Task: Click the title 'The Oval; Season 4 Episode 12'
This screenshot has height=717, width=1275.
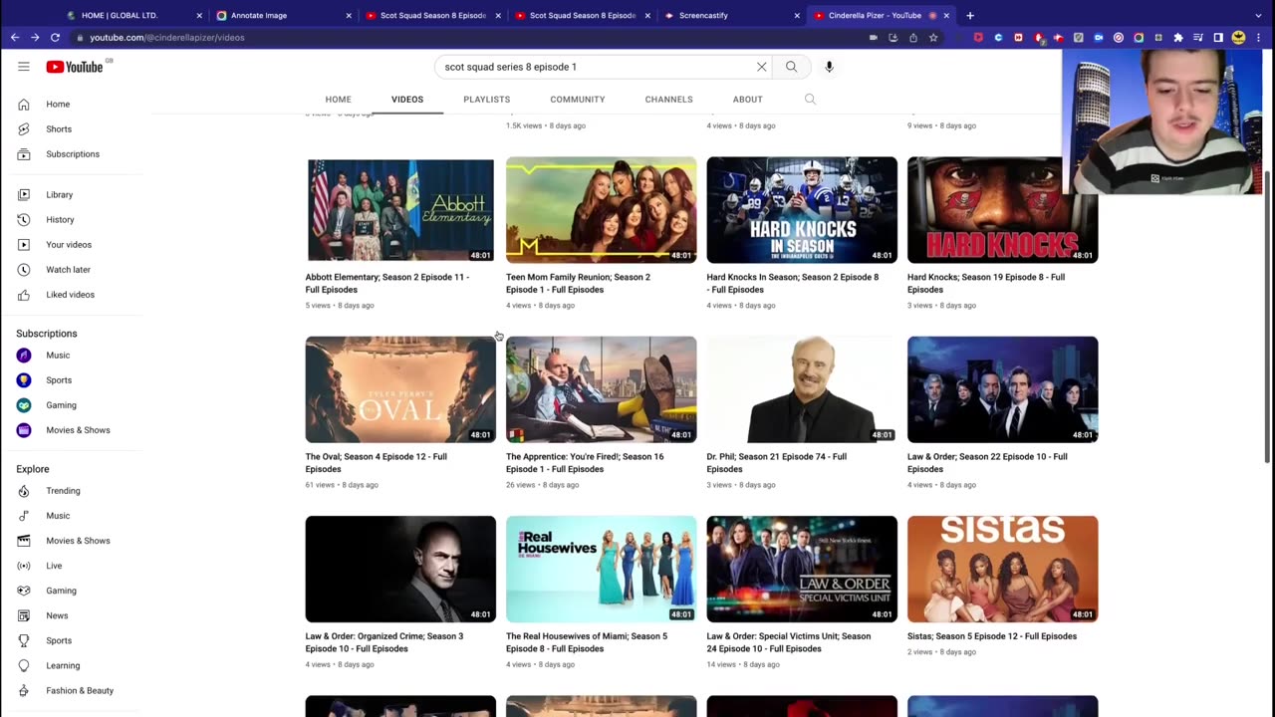Action: [x=377, y=463]
